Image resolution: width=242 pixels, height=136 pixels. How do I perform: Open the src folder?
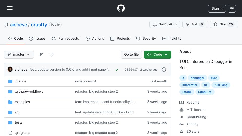point(17,112)
